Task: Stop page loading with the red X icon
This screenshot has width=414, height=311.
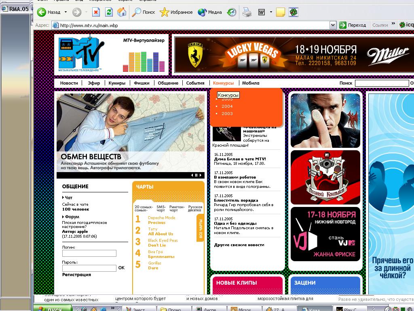Action: coord(96,12)
